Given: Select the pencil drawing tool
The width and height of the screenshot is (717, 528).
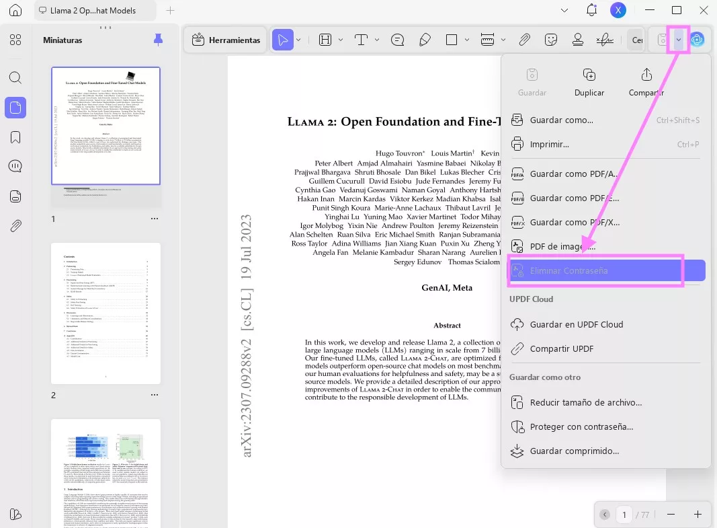Looking at the screenshot, I should 425,40.
